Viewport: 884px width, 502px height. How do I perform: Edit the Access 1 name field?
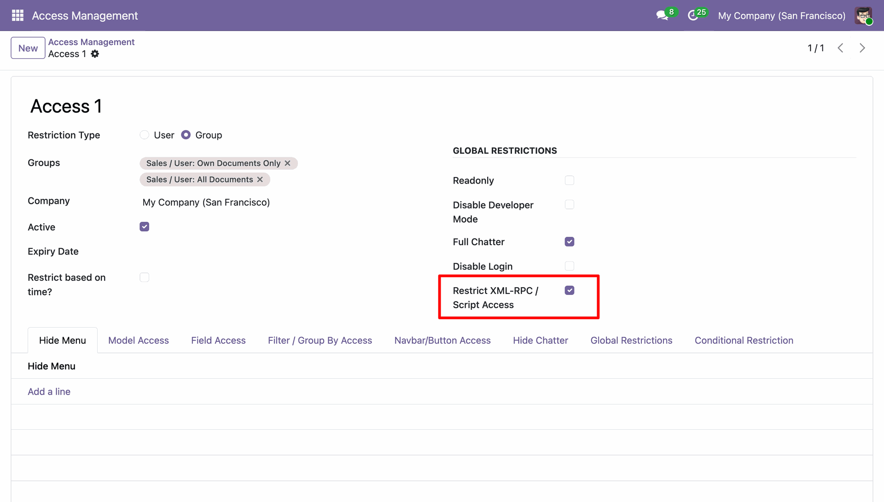pyautogui.click(x=66, y=106)
